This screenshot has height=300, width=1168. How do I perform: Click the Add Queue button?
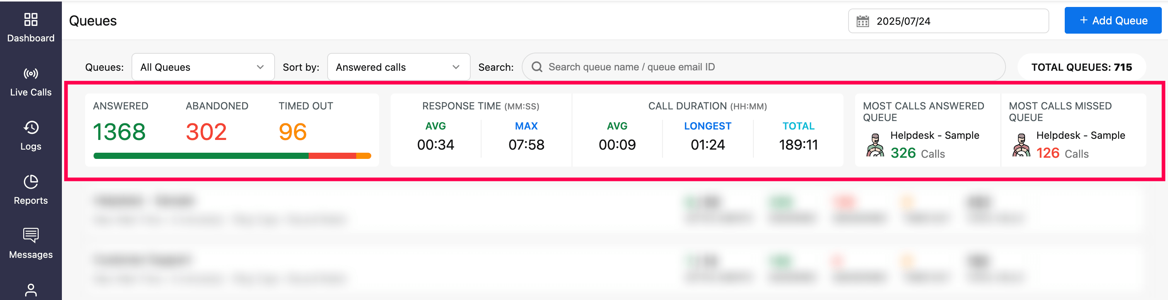point(1113,20)
